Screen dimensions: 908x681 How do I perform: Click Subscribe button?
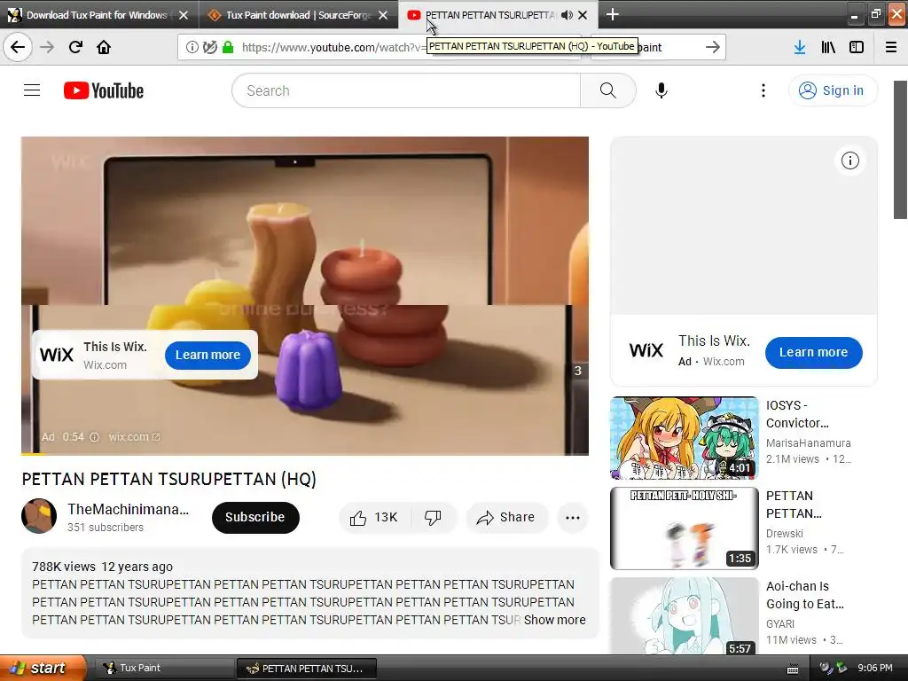coord(255,517)
